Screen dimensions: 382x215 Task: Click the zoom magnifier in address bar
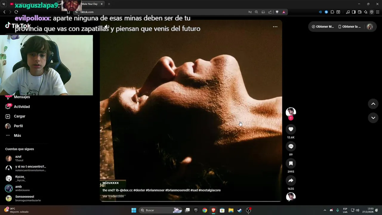click(256, 12)
